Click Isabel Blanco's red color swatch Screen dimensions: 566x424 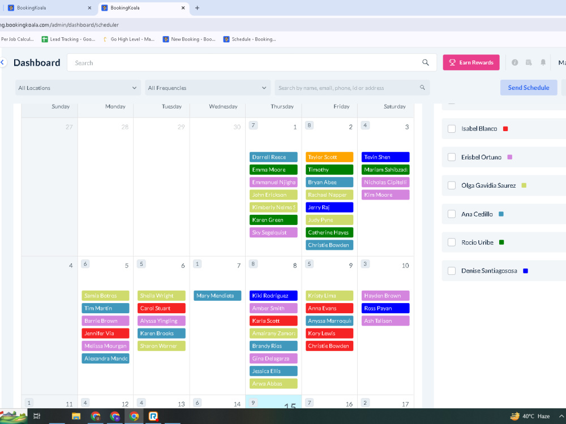(x=505, y=129)
